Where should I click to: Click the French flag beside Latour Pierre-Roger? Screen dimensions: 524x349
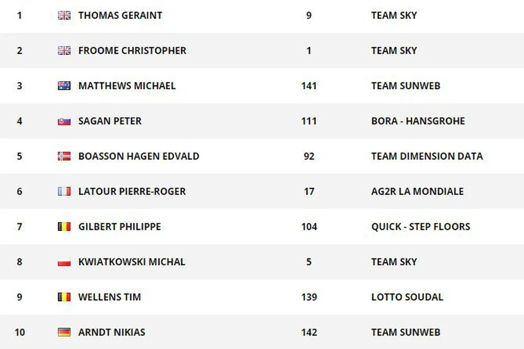tap(64, 191)
